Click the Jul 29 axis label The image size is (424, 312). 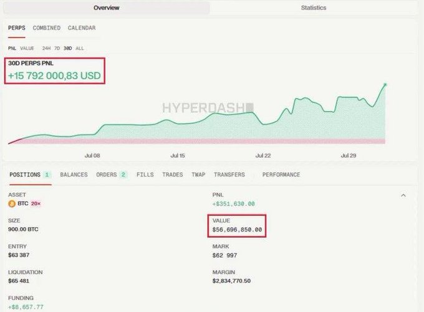point(349,155)
